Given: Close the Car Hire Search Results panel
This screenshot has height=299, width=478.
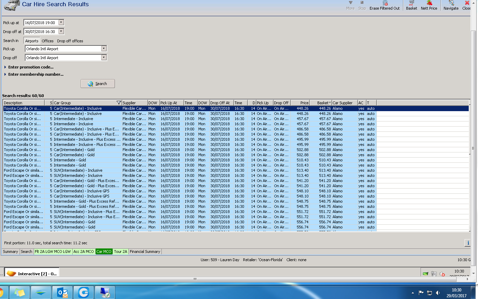Looking at the screenshot, I should (x=467, y=3).
